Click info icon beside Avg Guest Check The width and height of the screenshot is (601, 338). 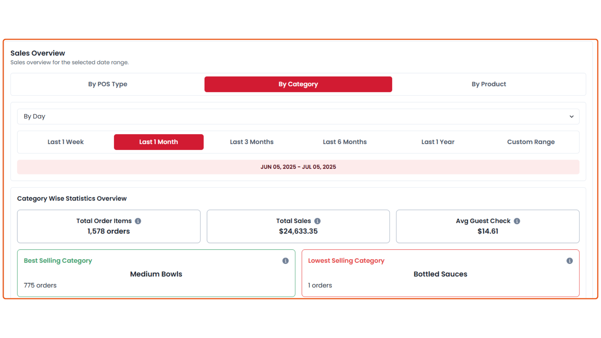[517, 221]
